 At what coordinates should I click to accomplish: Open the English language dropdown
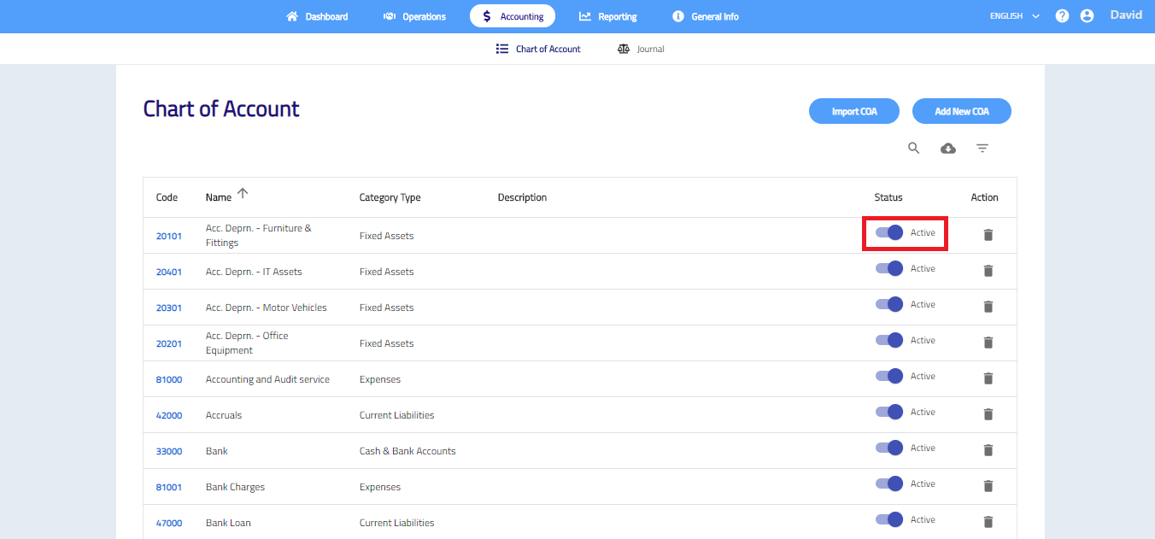click(x=1014, y=16)
